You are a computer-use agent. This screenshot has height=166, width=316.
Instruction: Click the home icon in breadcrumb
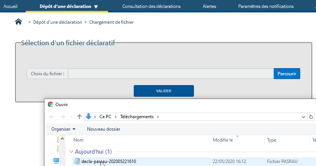(x=18, y=21)
